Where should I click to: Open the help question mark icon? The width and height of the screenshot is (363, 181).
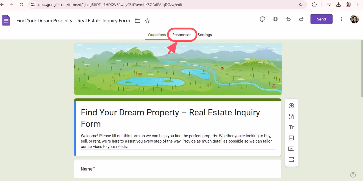click(x=353, y=175)
